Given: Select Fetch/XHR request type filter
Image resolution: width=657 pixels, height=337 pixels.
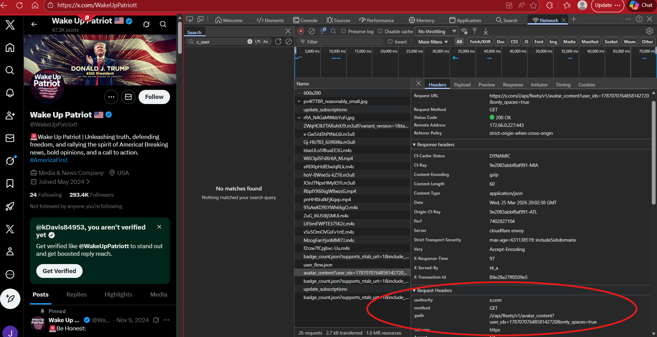Looking at the screenshot, I should coord(480,41).
